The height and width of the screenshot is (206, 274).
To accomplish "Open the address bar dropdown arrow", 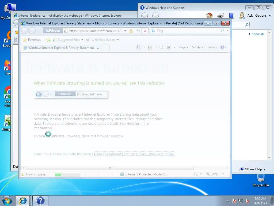I will (125, 31).
